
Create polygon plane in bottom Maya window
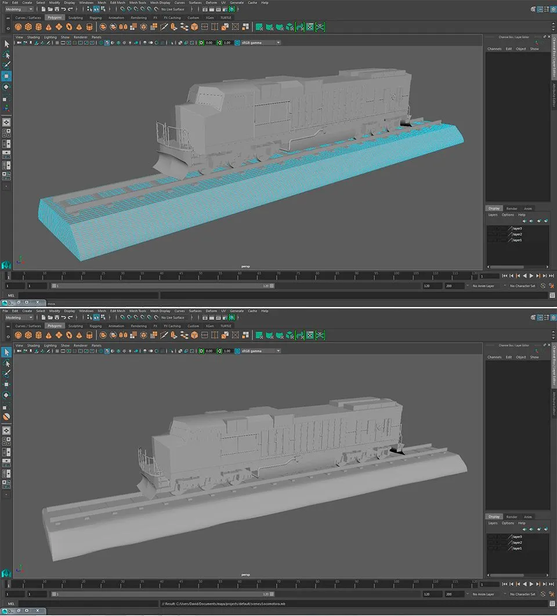(59, 335)
